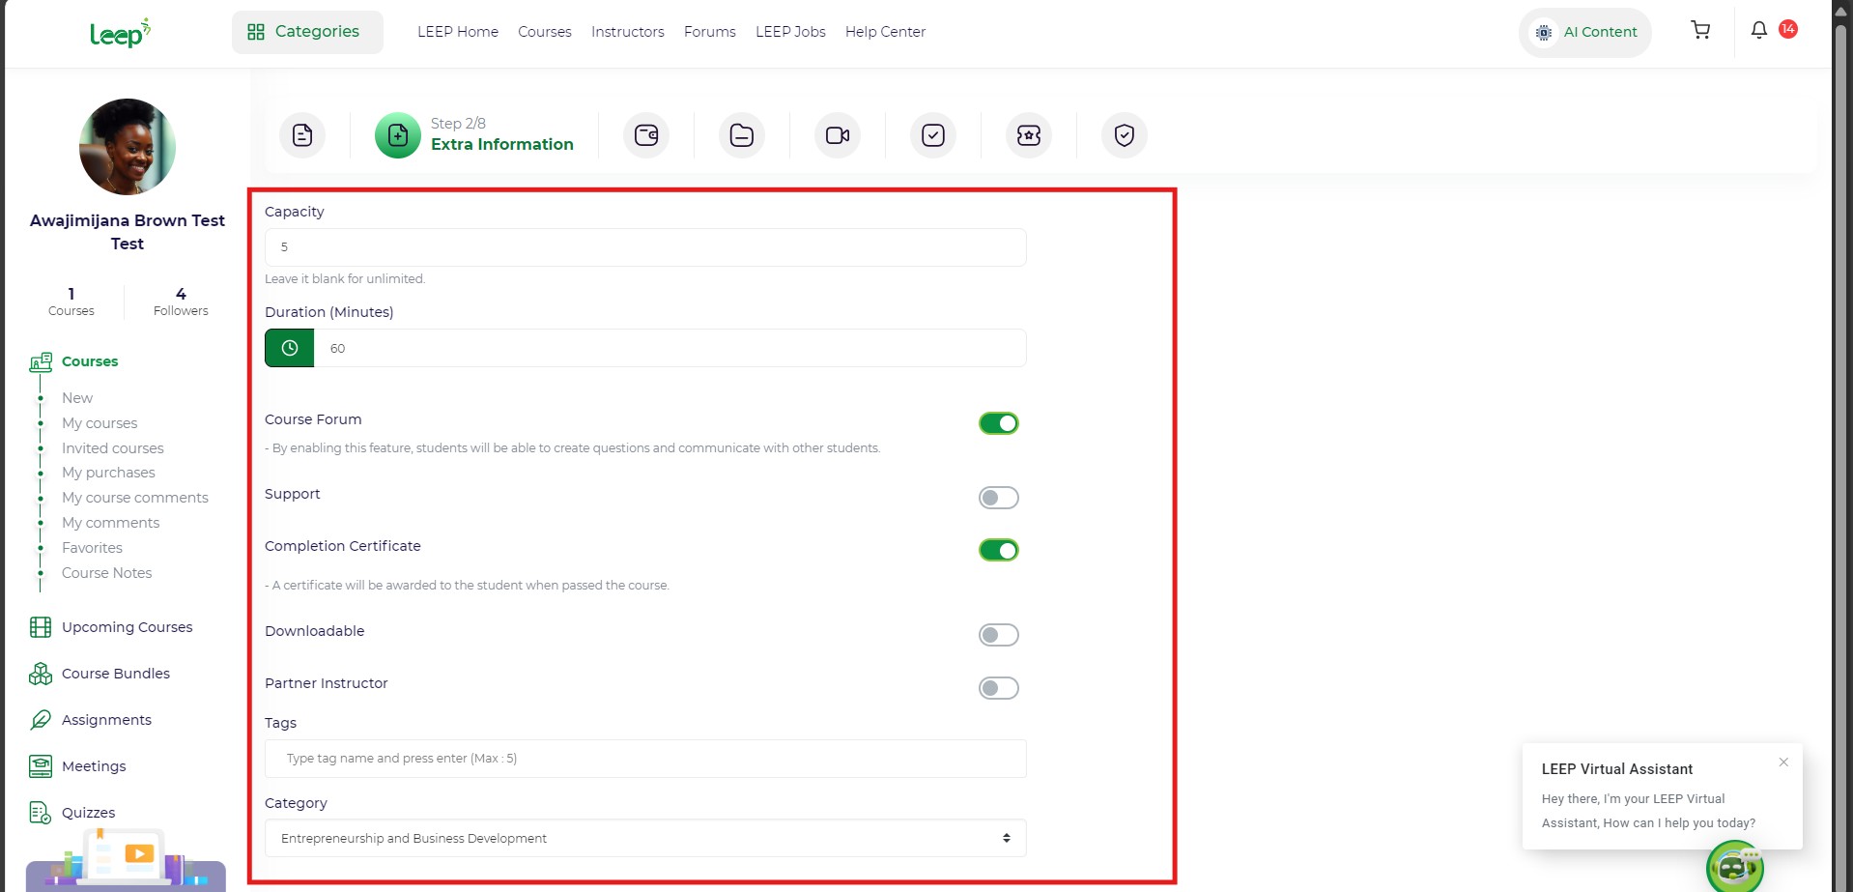
Task: Open the chatbot robot icon
Action: [x=1734, y=867]
